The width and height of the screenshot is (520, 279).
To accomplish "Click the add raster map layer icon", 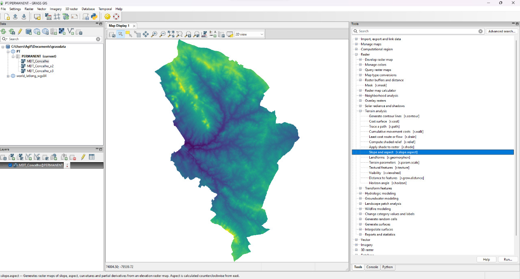I will [x=12, y=157].
